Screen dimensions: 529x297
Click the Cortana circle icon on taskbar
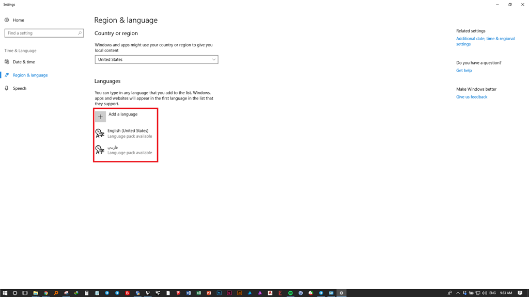click(15, 293)
